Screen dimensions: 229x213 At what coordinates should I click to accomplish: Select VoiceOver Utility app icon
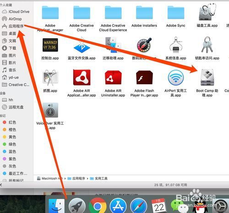tap(50, 110)
